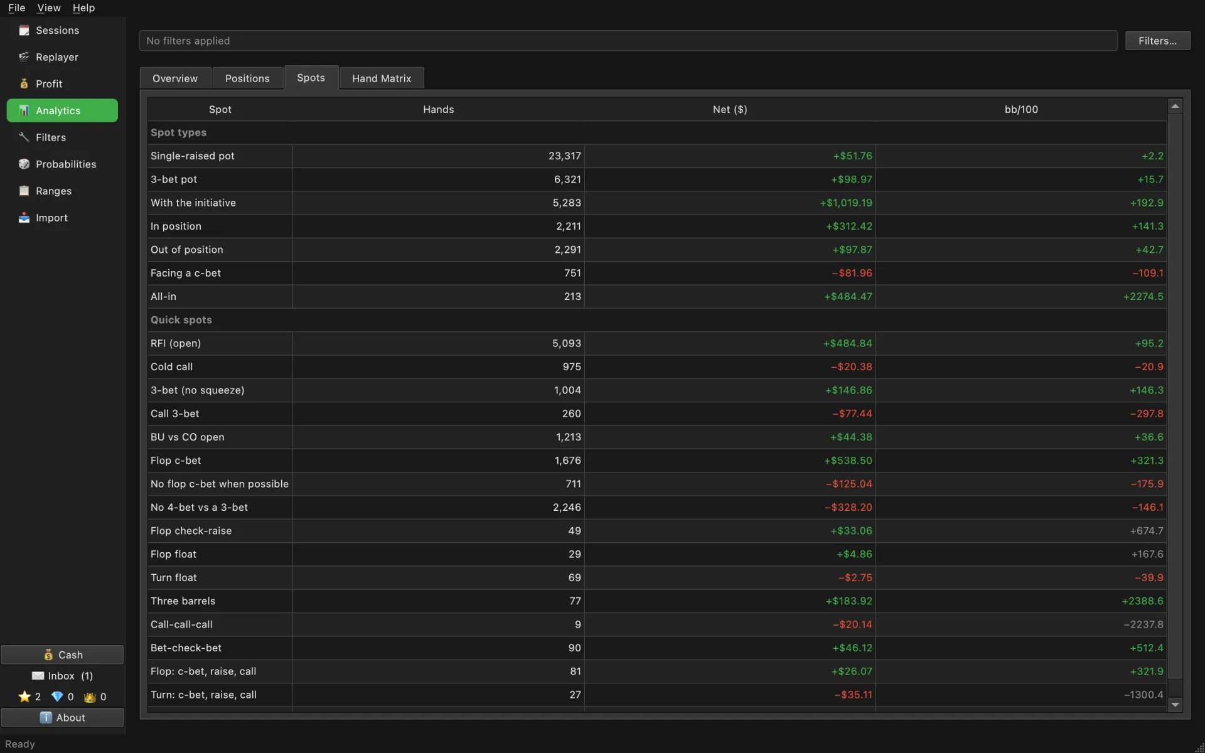Click the Replayer sidebar icon
1205x753 pixels.
coord(24,57)
